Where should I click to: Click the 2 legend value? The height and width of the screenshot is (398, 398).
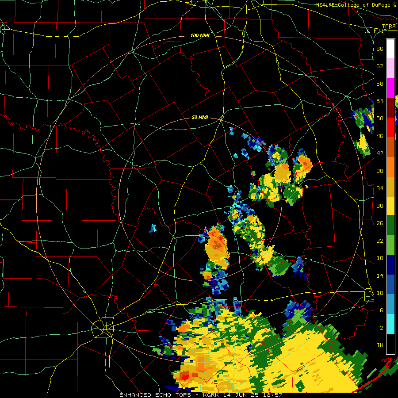tap(382, 328)
